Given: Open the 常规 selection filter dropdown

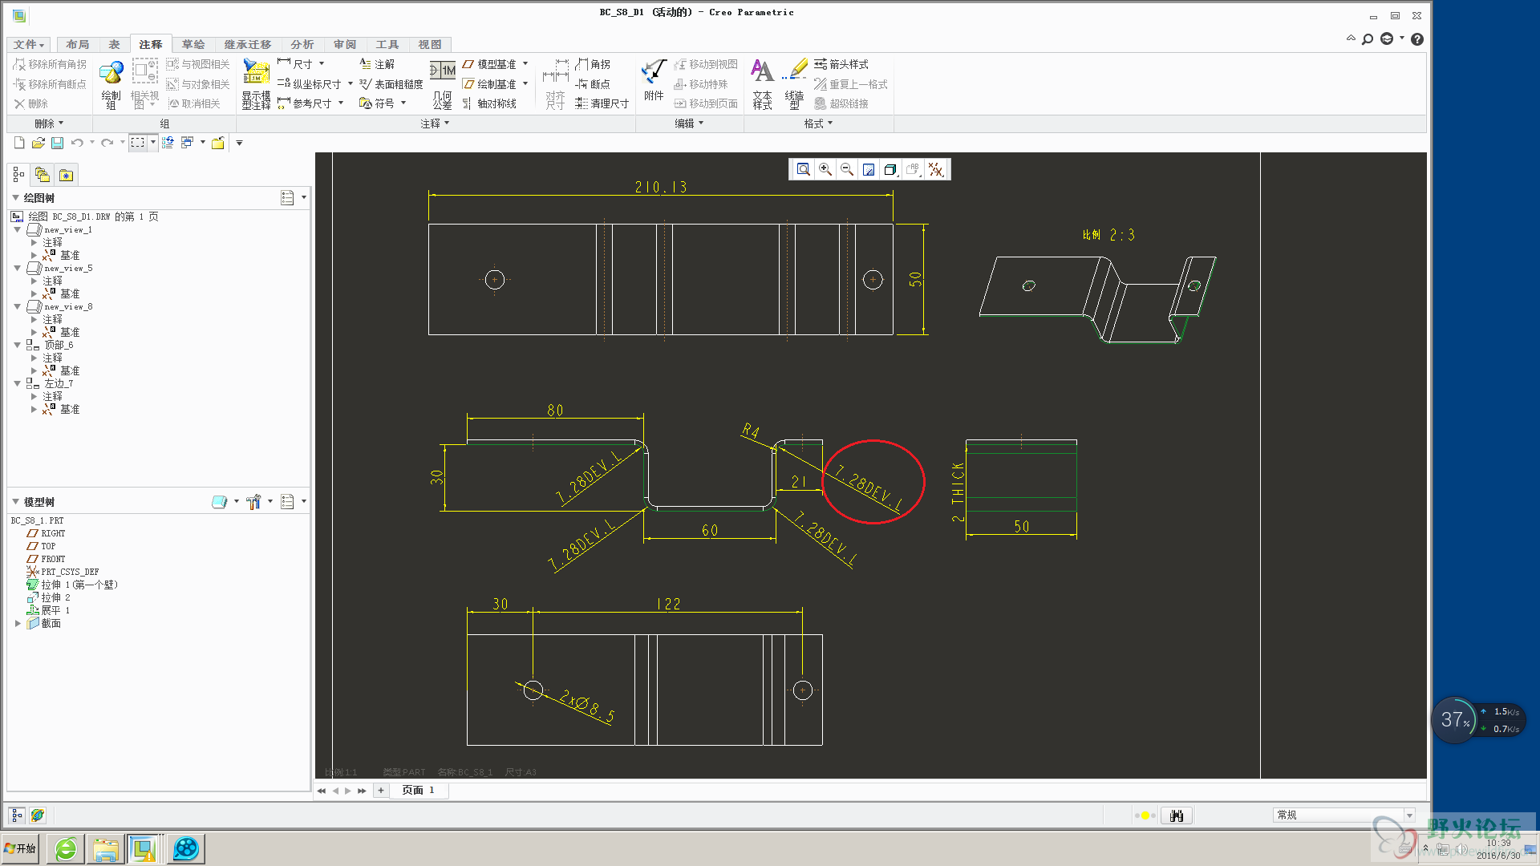Looking at the screenshot, I should [x=1409, y=815].
